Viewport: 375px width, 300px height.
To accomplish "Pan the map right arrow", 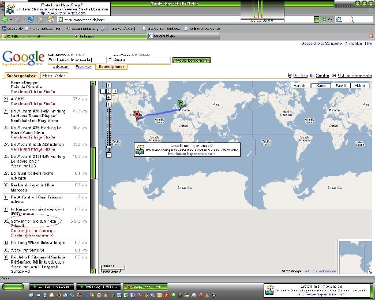I will coord(115,91).
